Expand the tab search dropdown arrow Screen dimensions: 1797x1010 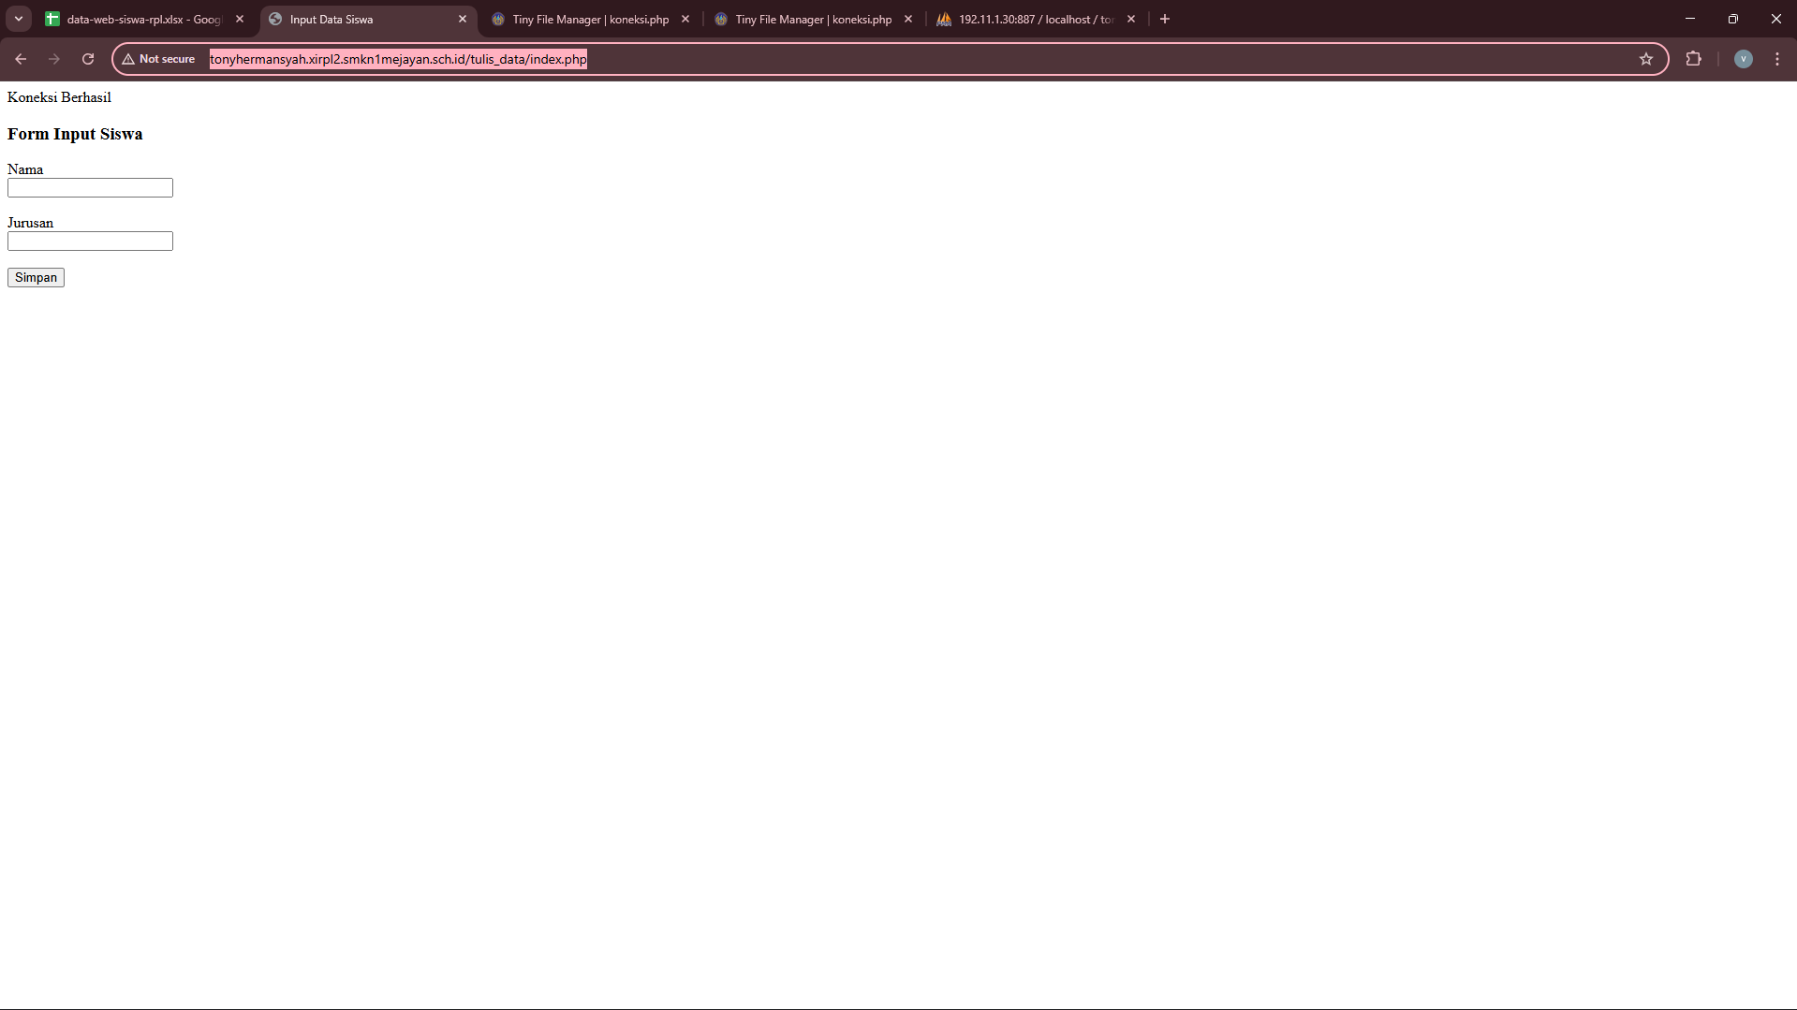click(x=19, y=19)
